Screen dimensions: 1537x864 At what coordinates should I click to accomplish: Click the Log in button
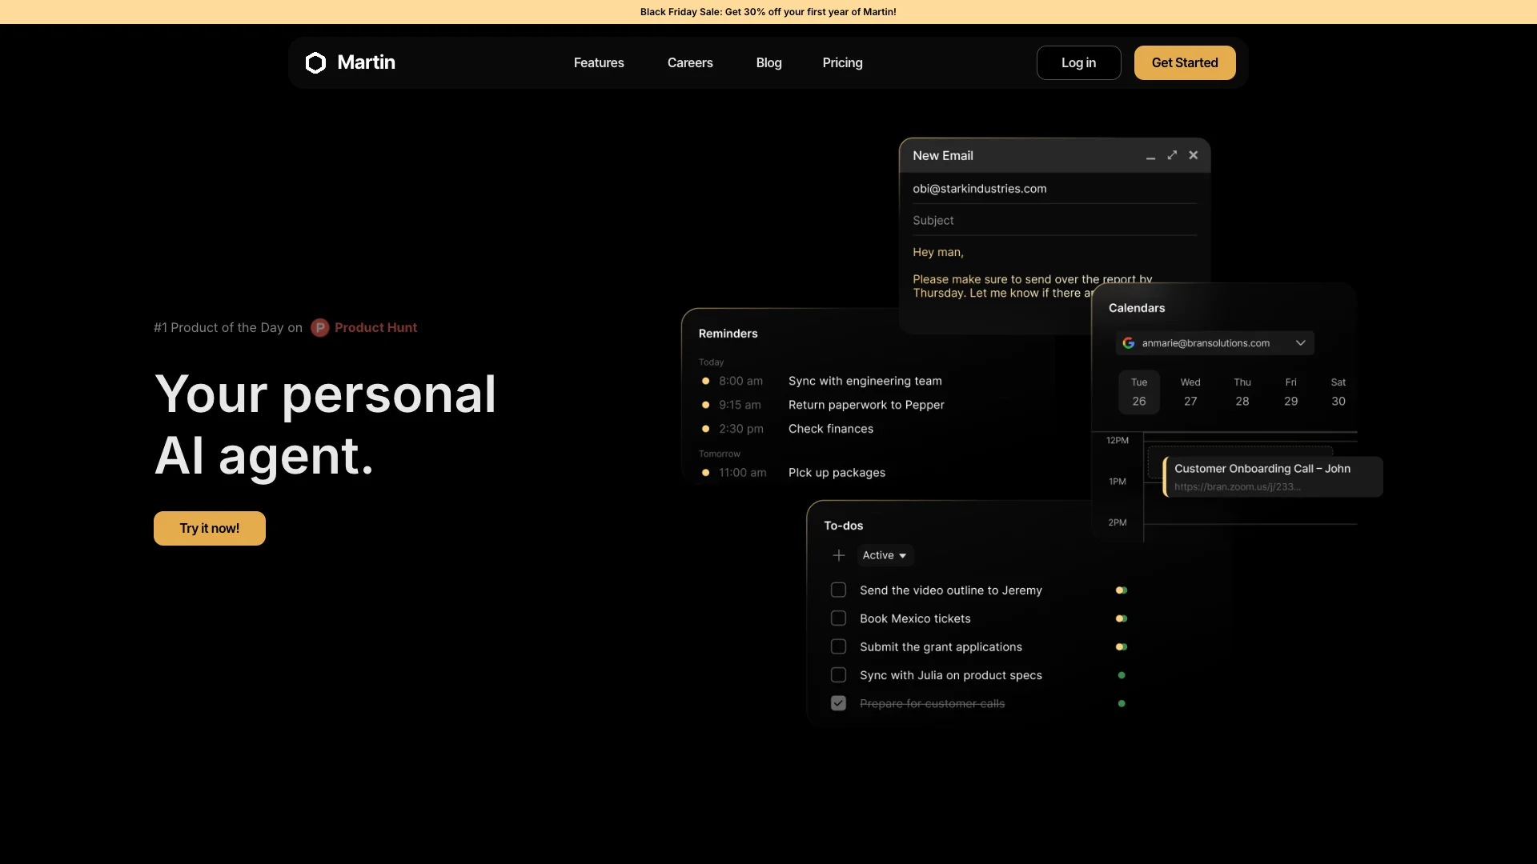point(1078,62)
